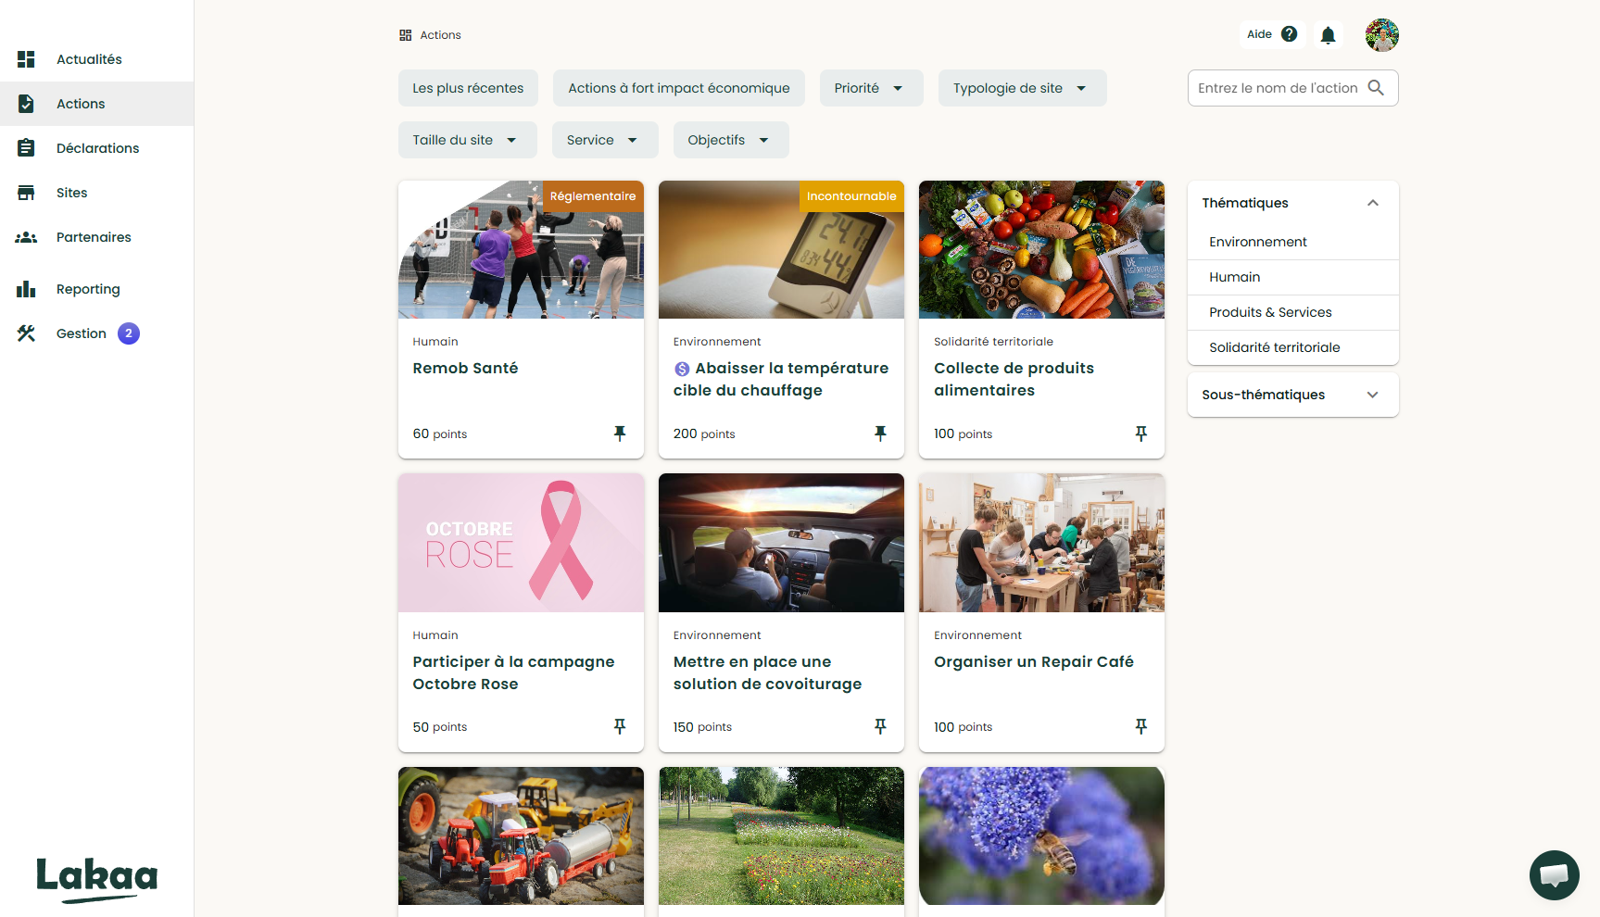
Task: Open the thermometer chauffage thumbnail
Action: coord(781,250)
